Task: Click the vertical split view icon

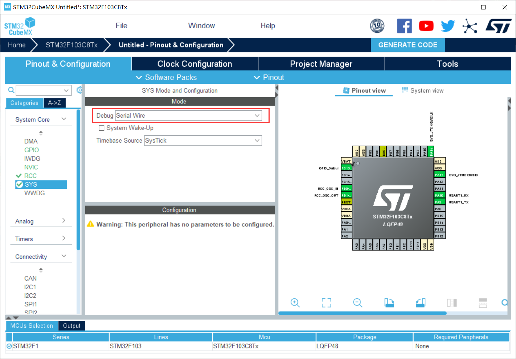Action: pos(452,303)
